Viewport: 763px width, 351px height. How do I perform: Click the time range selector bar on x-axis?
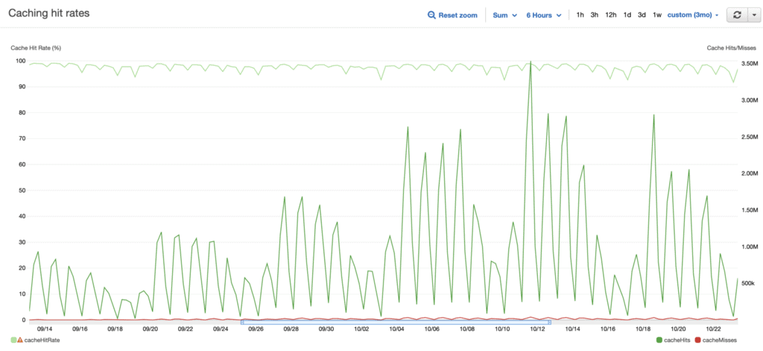396,322
